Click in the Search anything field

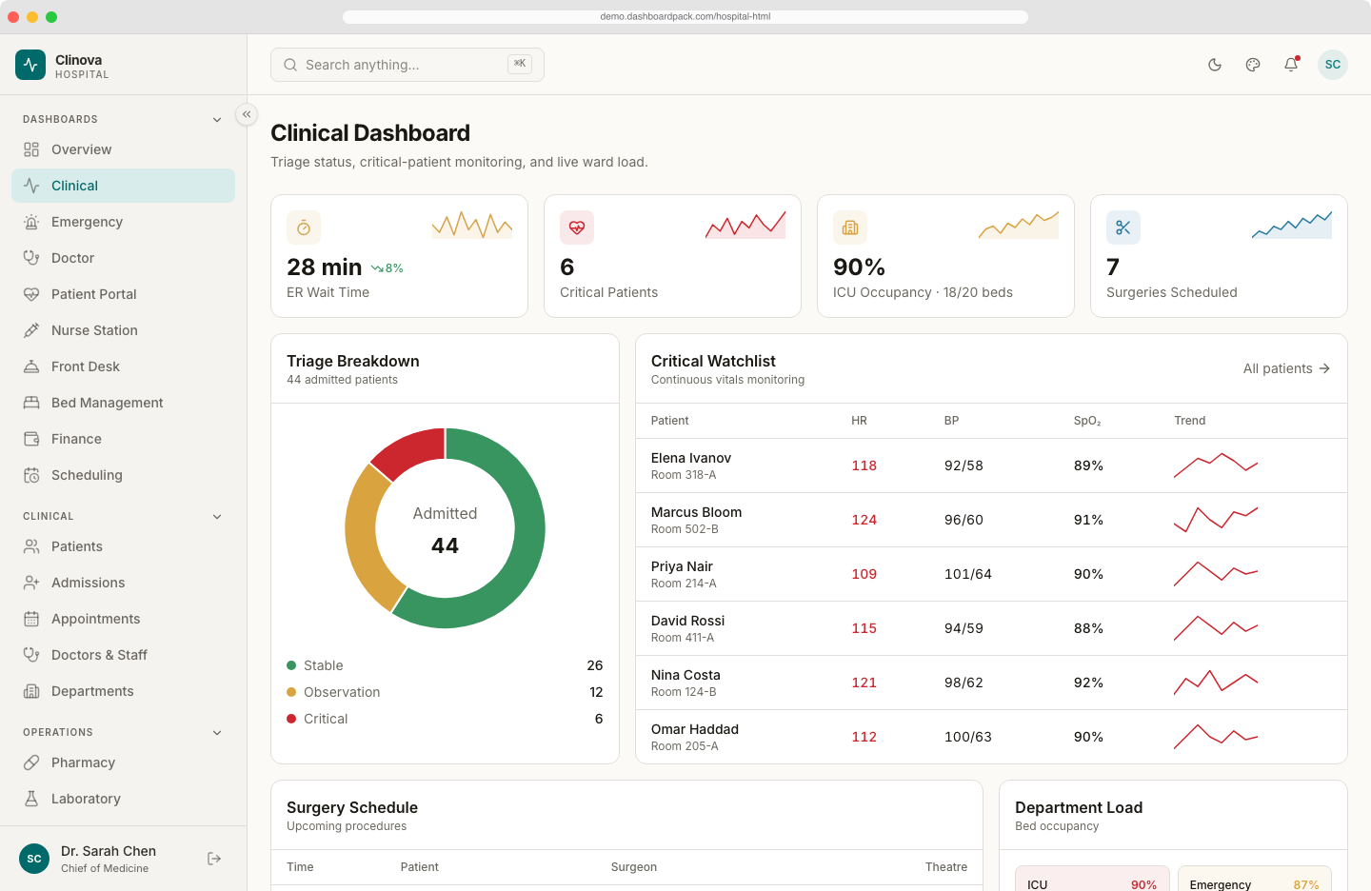point(407,65)
